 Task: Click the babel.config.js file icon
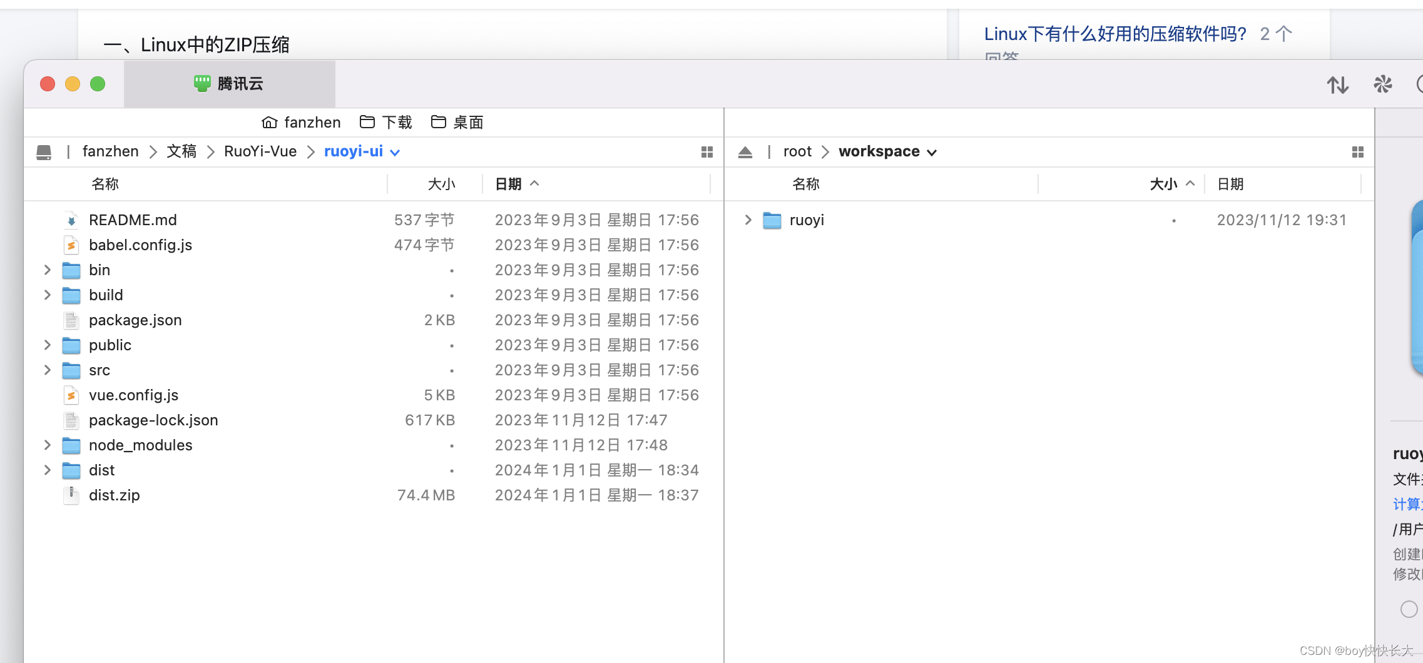(x=71, y=245)
